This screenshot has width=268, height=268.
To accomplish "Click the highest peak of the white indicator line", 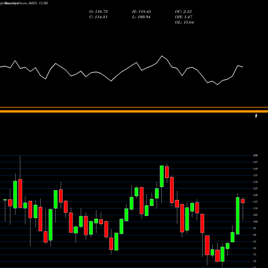I will pyautogui.click(x=162, y=56).
